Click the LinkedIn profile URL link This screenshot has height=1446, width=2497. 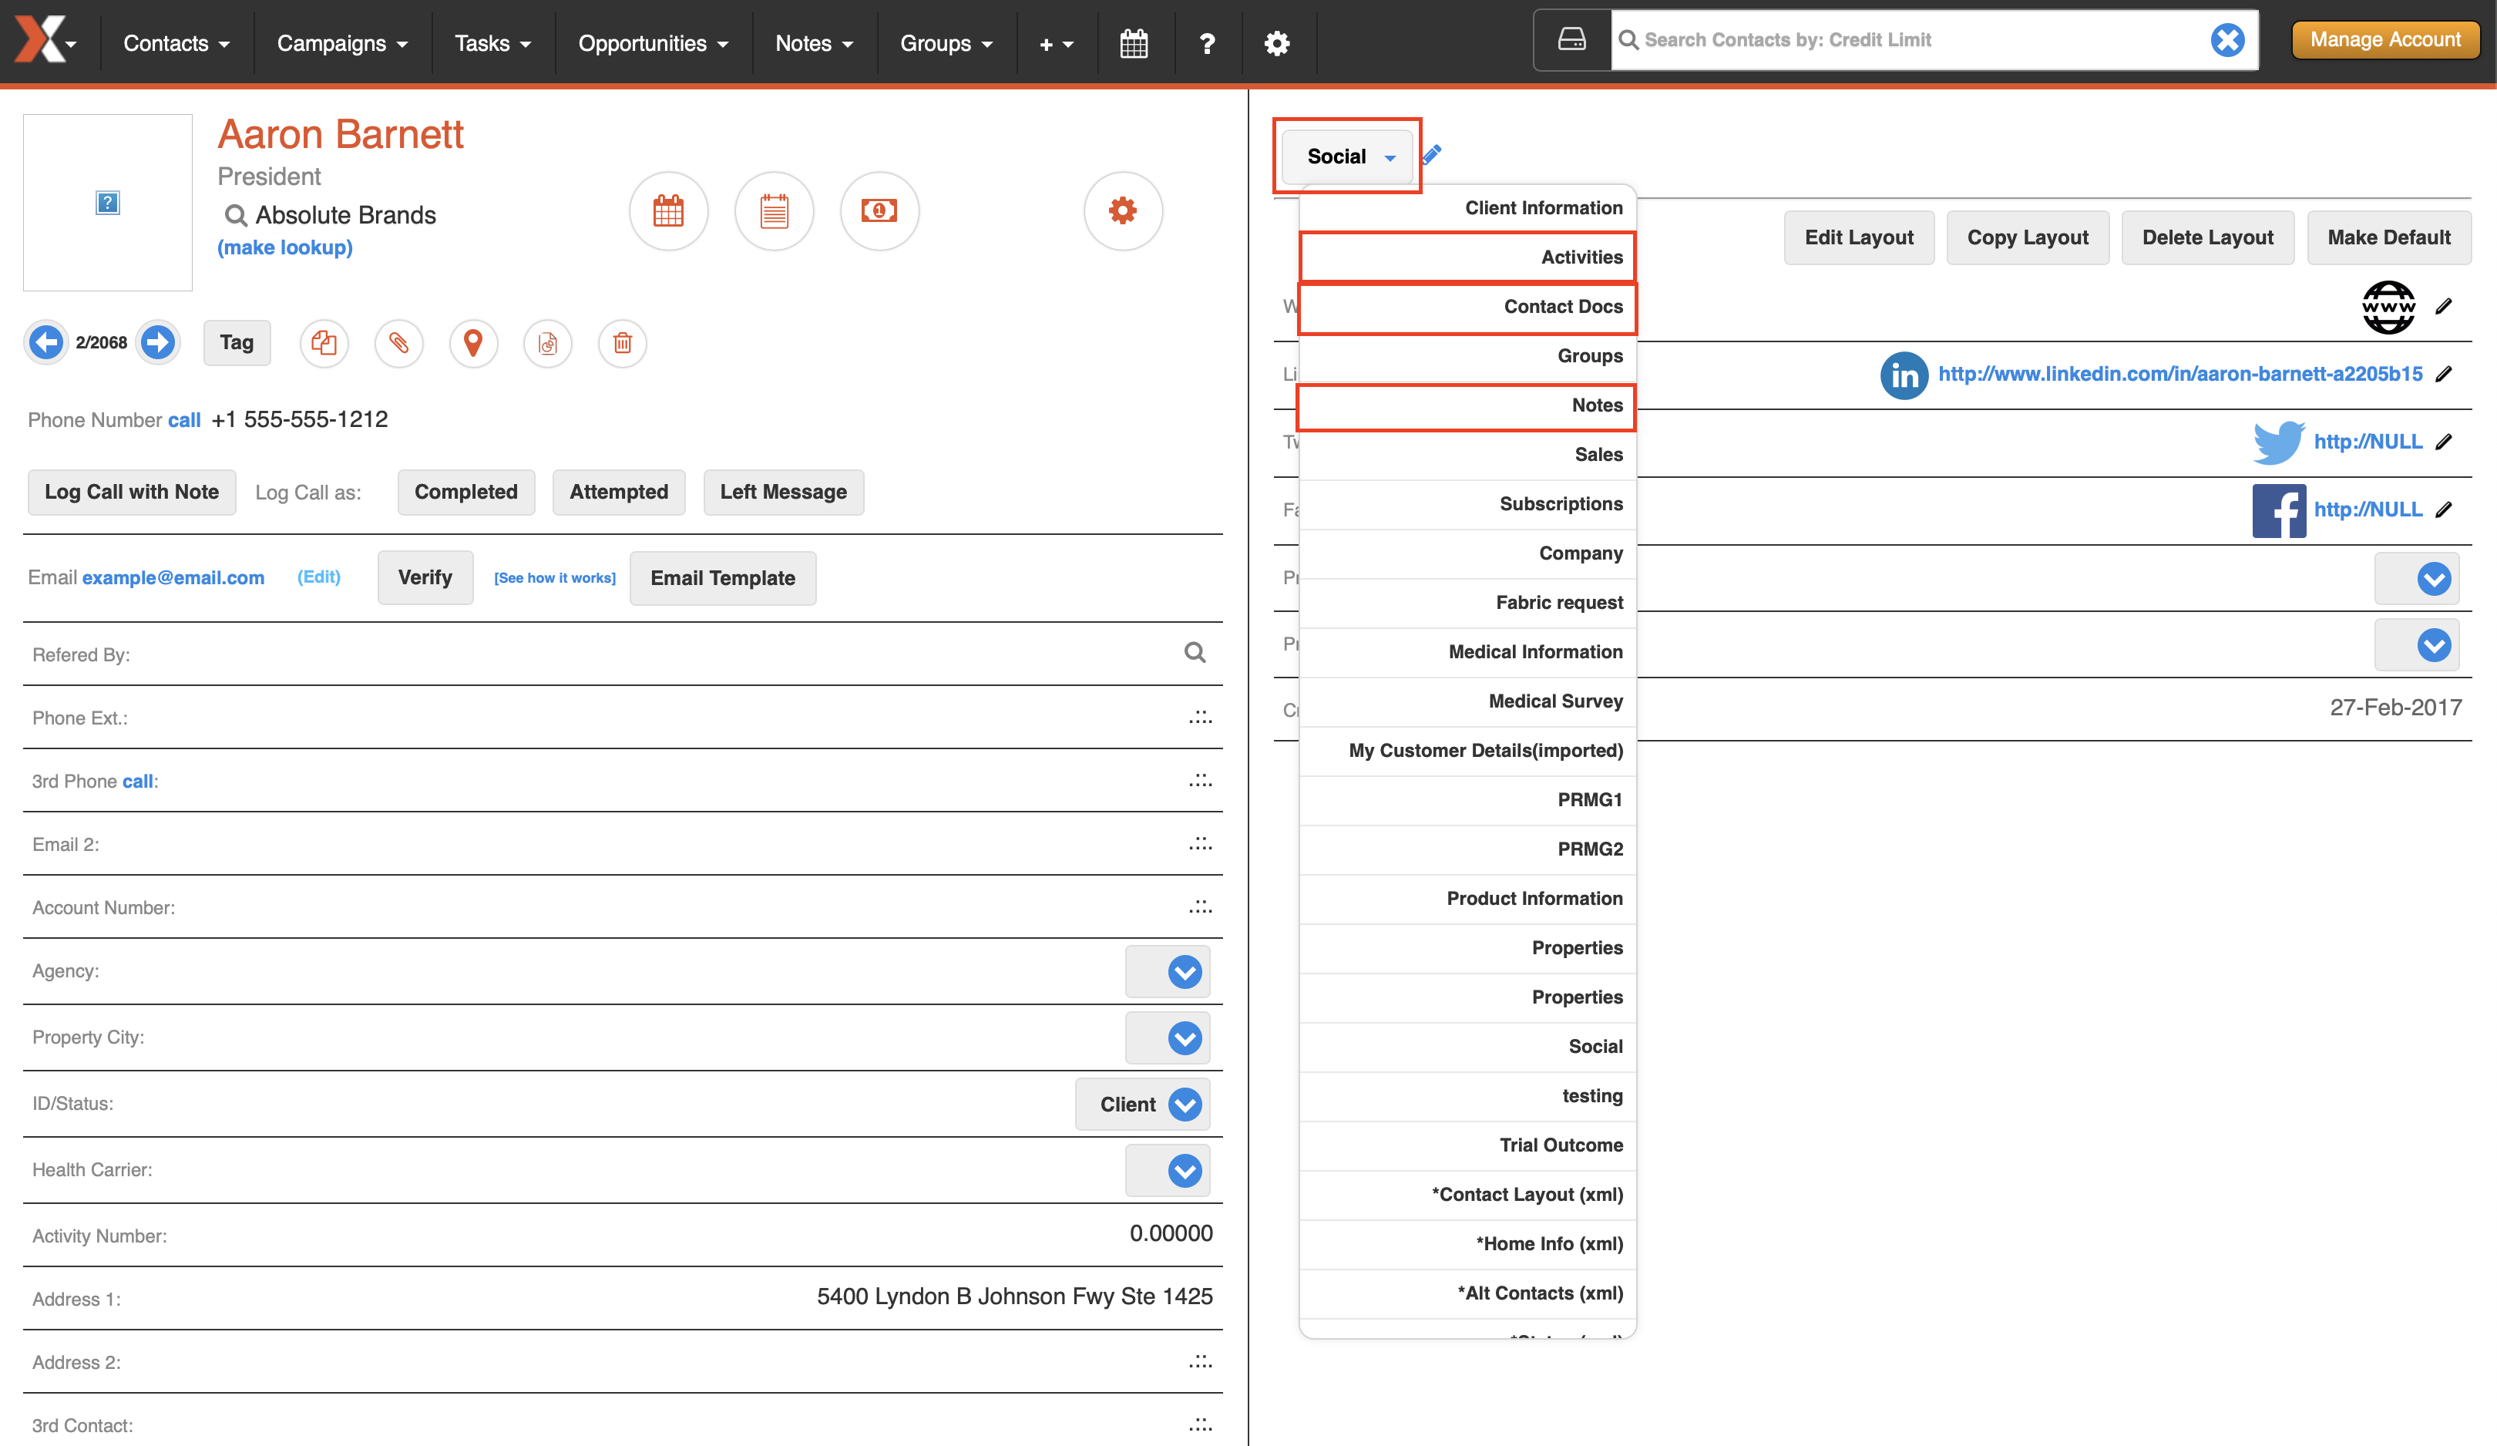(2179, 374)
